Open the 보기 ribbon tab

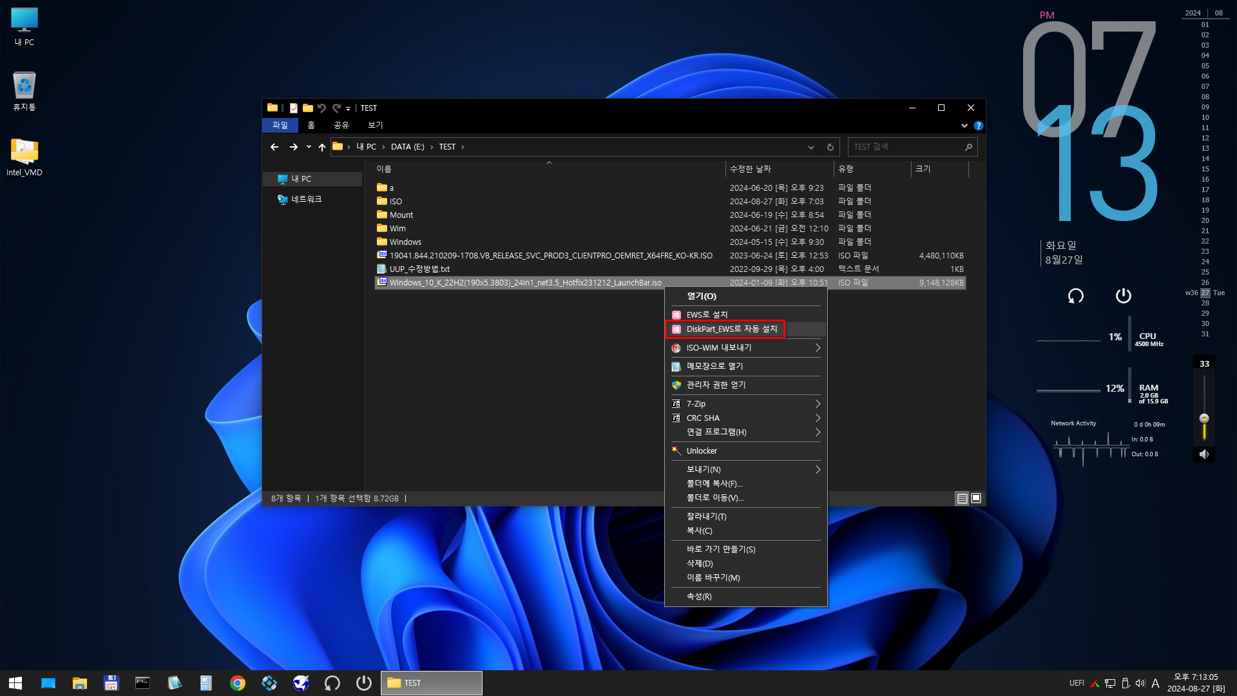click(376, 125)
